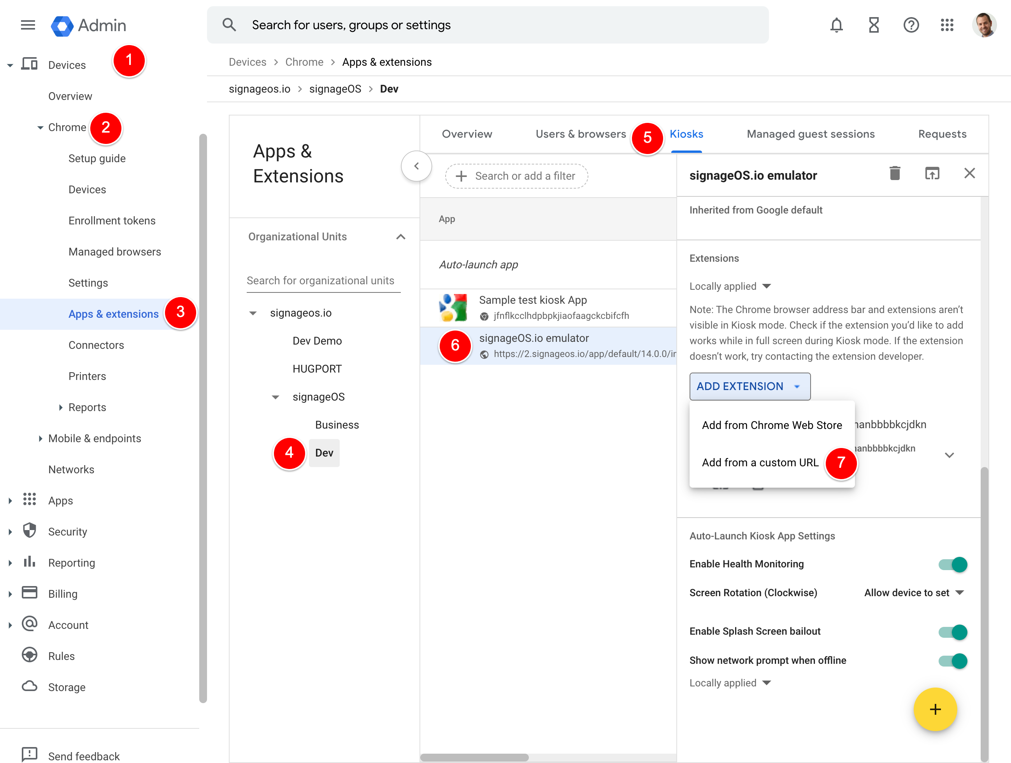Select the Dev organizational unit
The image size is (1011, 763).
tap(324, 453)
